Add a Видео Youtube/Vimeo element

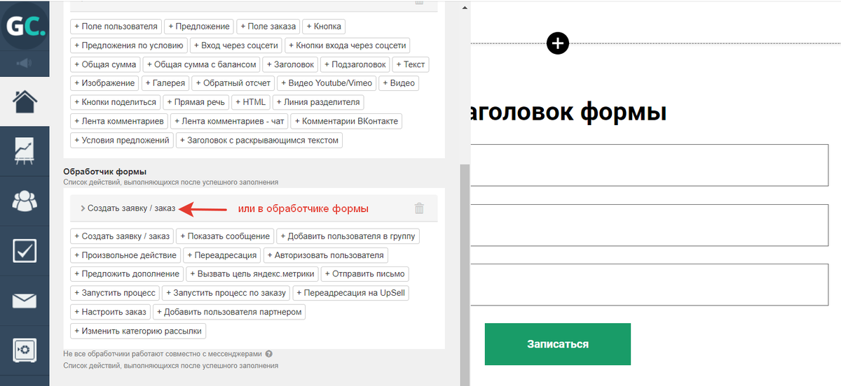[x=327, y=83]
